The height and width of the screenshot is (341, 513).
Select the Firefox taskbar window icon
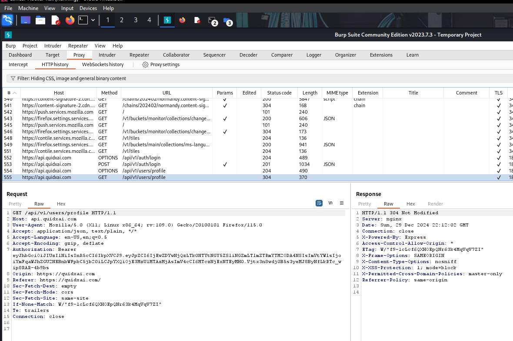point(182,20)
